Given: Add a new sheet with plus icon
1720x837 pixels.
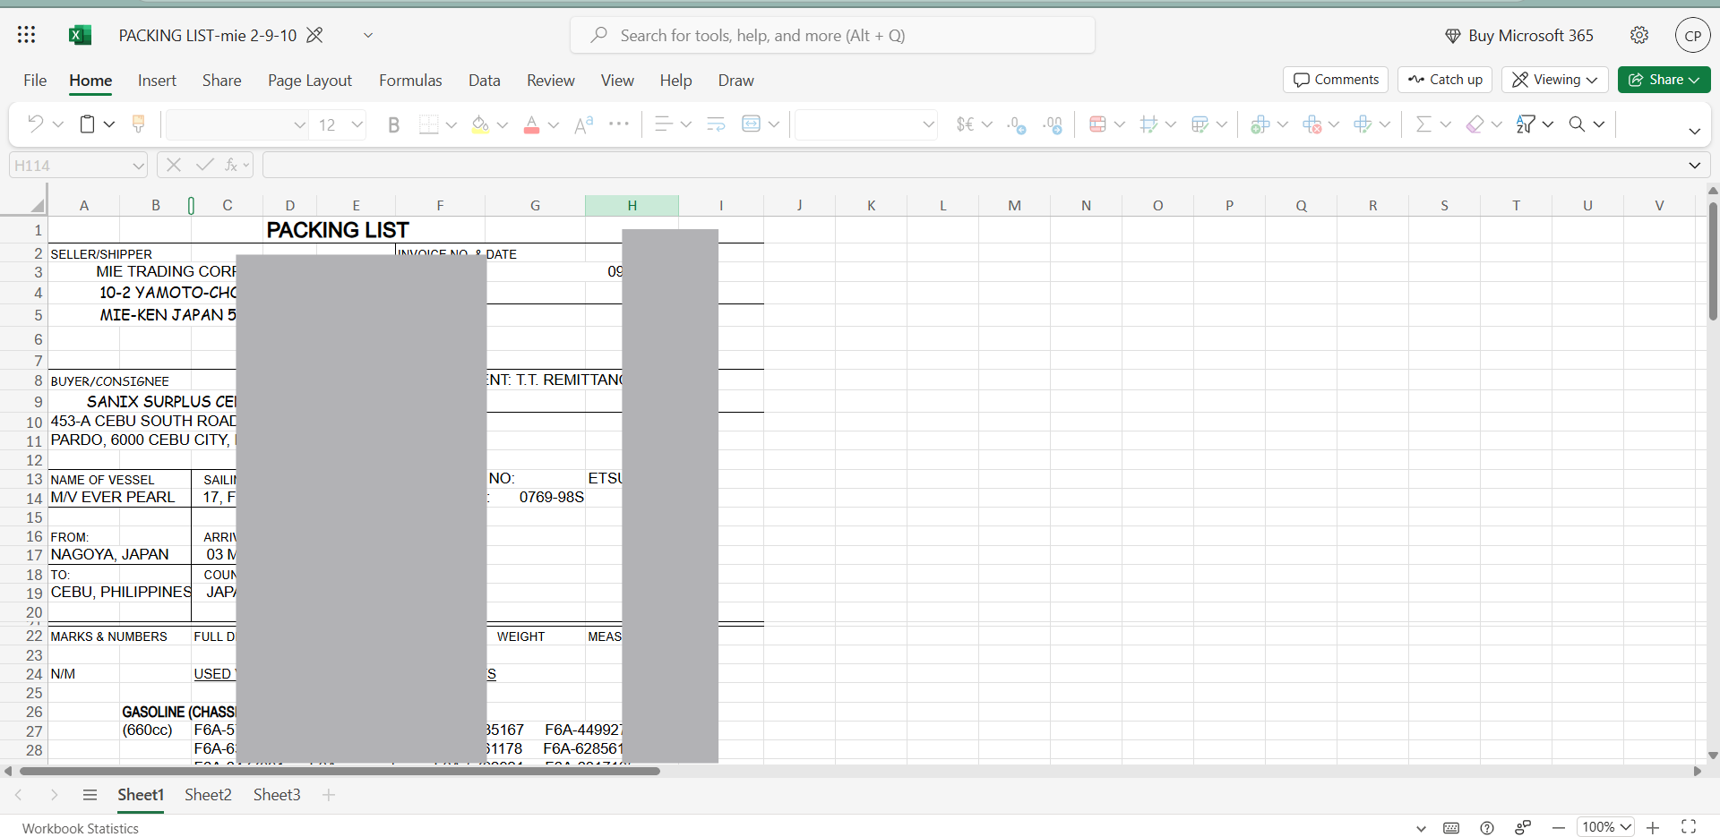Looking at the screenshot, I should (x=329, y=795).
